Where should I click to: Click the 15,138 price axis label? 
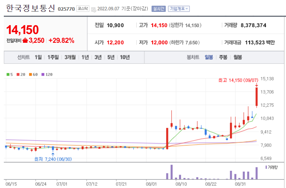click(x=267, y=79)
